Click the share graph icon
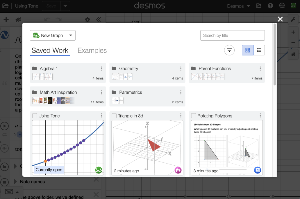The image size is (300, 199). 259,6
